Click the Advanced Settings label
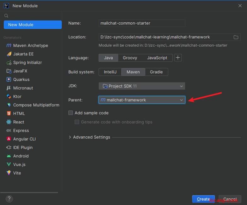Viewport: 247px width, 205px height. [91, 137]
